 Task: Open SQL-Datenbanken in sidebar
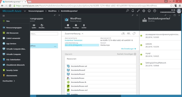click(15, 60)
